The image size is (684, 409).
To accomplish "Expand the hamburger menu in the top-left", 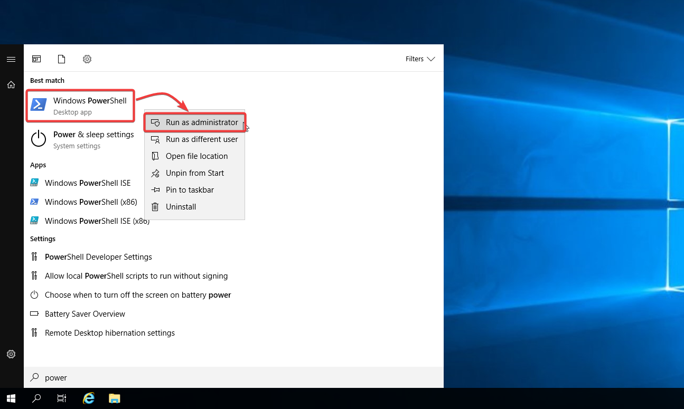I will click(11, 59).
